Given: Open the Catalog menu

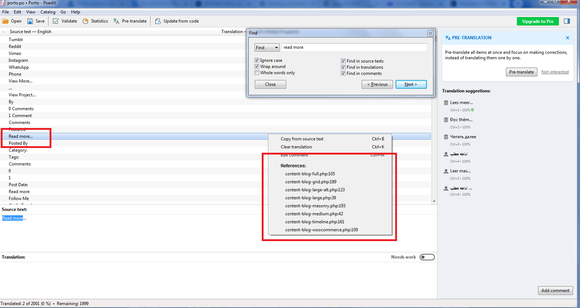Looking at the screenshot, I should [x=48, y=12].
